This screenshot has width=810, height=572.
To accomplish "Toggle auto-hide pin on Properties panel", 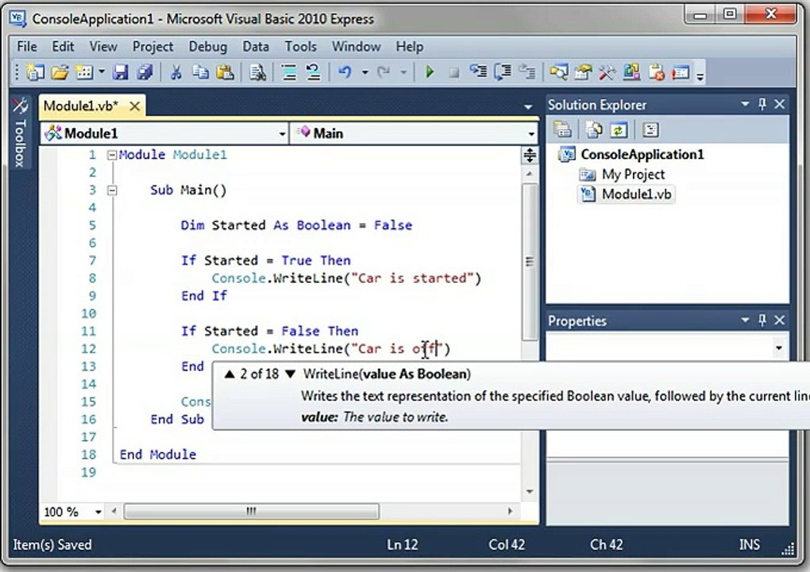I will coord(762,320).
